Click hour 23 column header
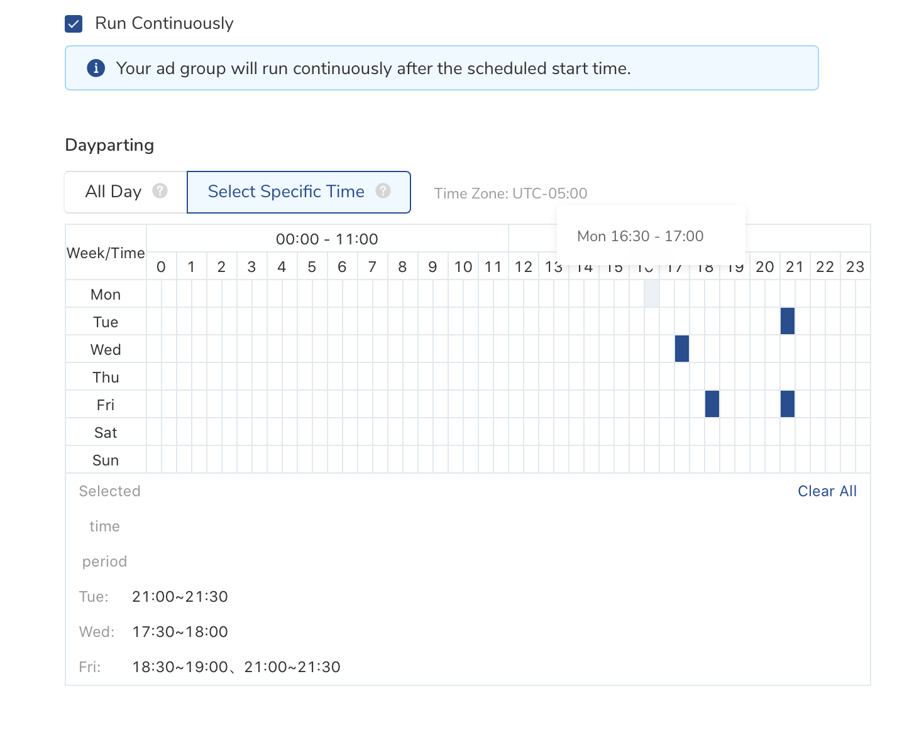 pyautogui.click(x=855, y=267)
